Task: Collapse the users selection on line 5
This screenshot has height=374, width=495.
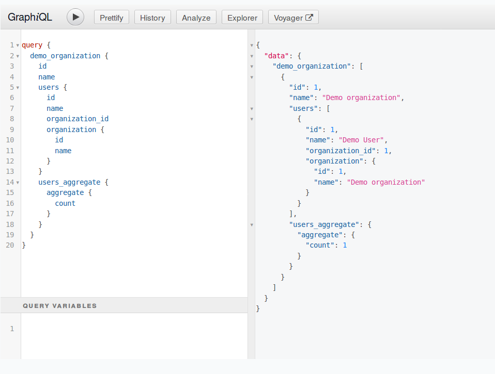Action: pos(18,87)
